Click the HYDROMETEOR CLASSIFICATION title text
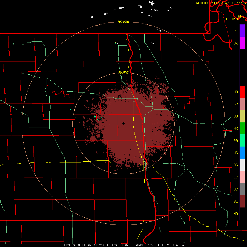Viewport: 247px width, 247px height. (96, 245)
